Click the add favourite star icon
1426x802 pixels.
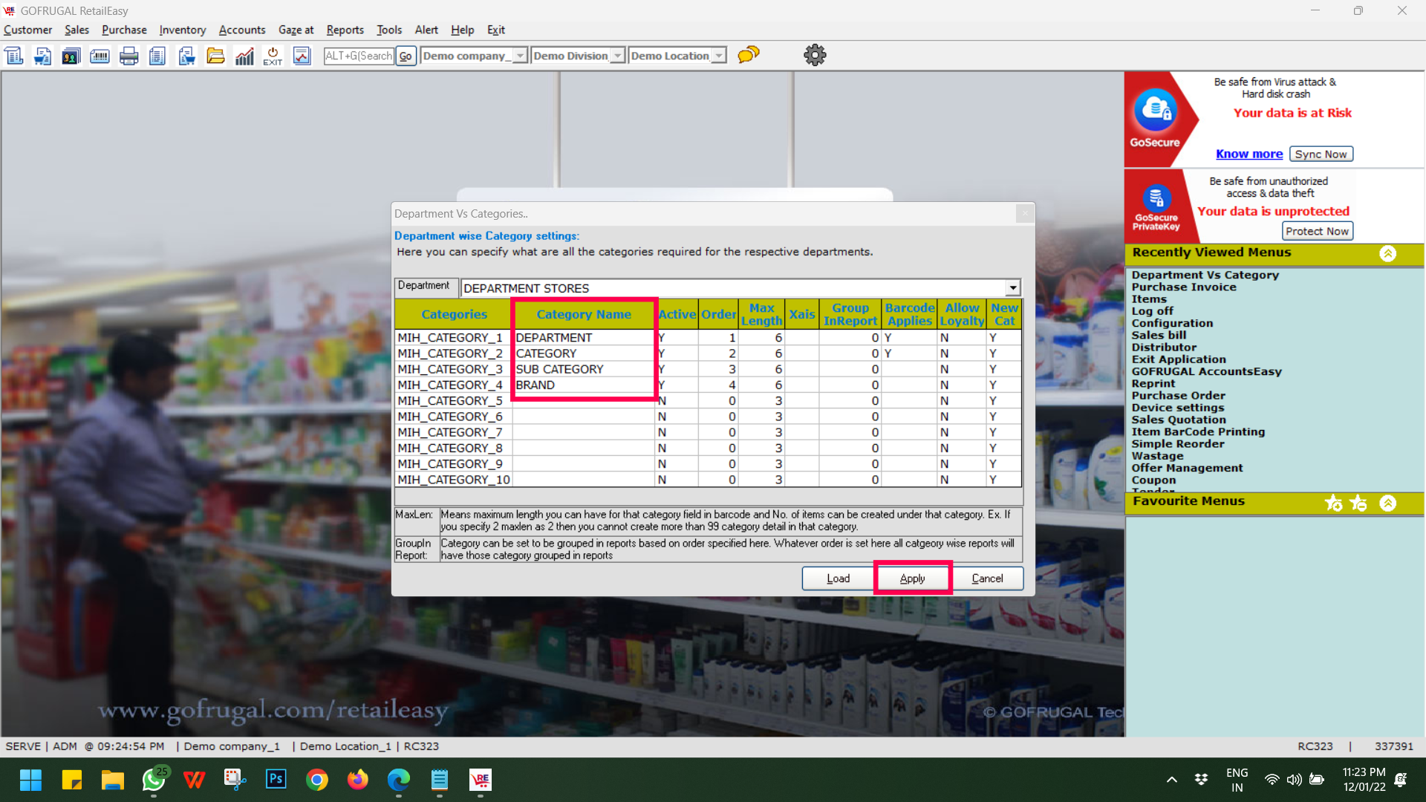pyautogui.click(x=1333, y=503)
